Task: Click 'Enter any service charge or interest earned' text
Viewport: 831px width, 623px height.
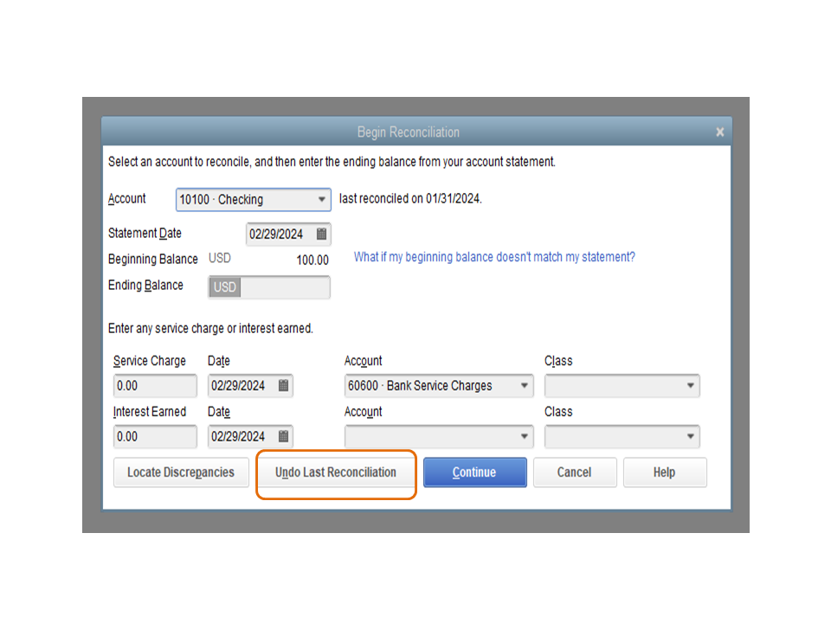Action: click(x=210, y=329)
